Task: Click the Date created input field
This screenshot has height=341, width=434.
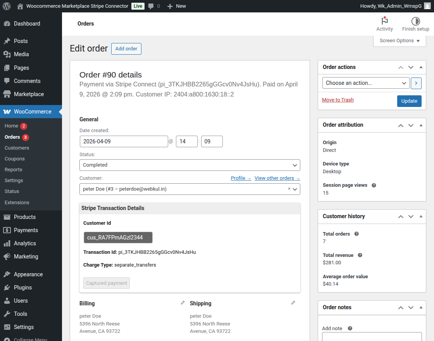Action: pos(124,141)
